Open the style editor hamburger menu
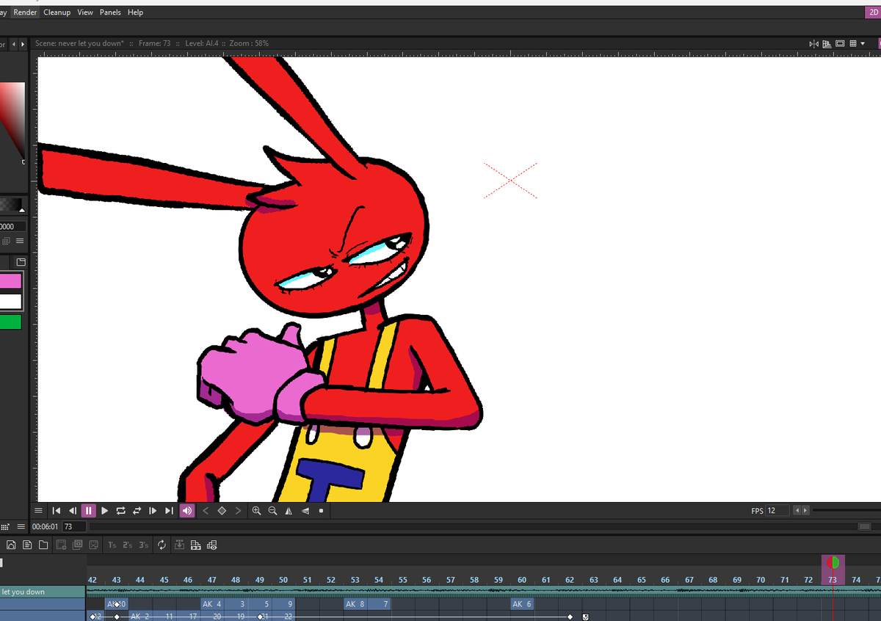The height and width of the screenshot is (621, 881). pyautogui.click(x=20, y=241)
